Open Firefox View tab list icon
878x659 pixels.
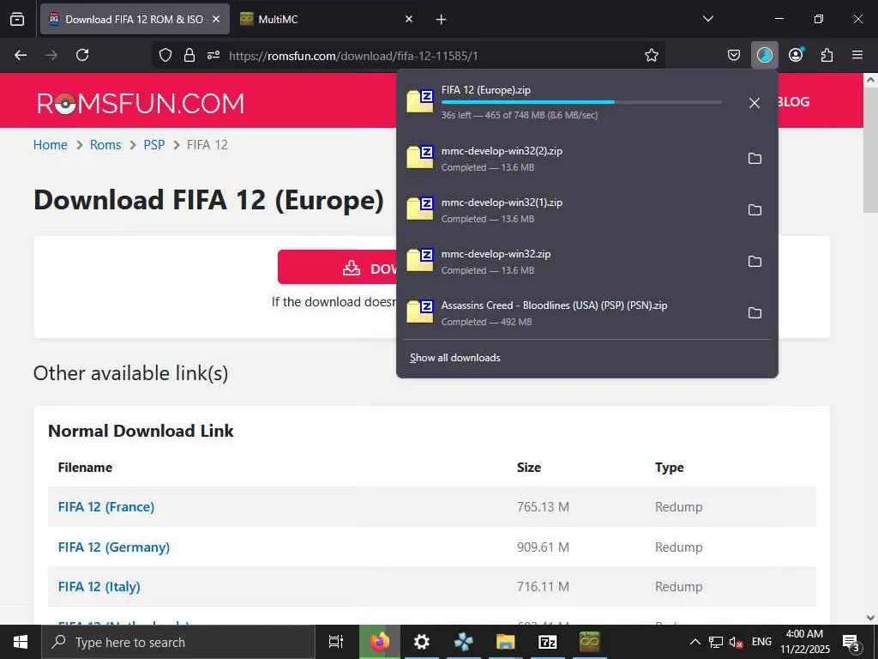pos(17,20)
